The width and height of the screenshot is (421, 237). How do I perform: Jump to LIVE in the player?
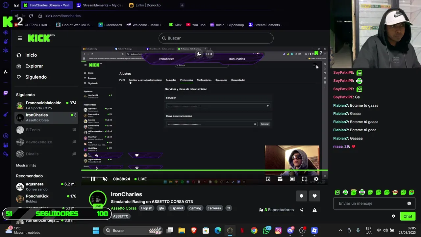point(140,179)
